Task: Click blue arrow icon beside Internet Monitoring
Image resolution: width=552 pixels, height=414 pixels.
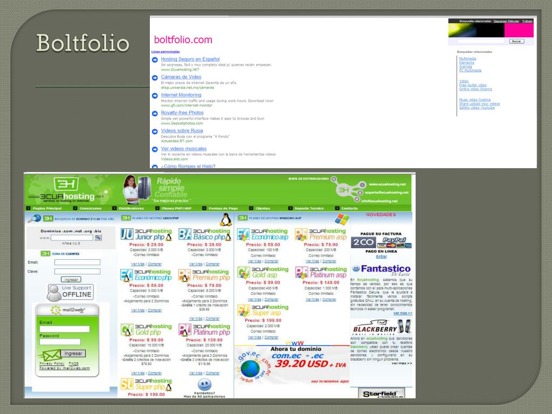Action: tap(155, 95)
